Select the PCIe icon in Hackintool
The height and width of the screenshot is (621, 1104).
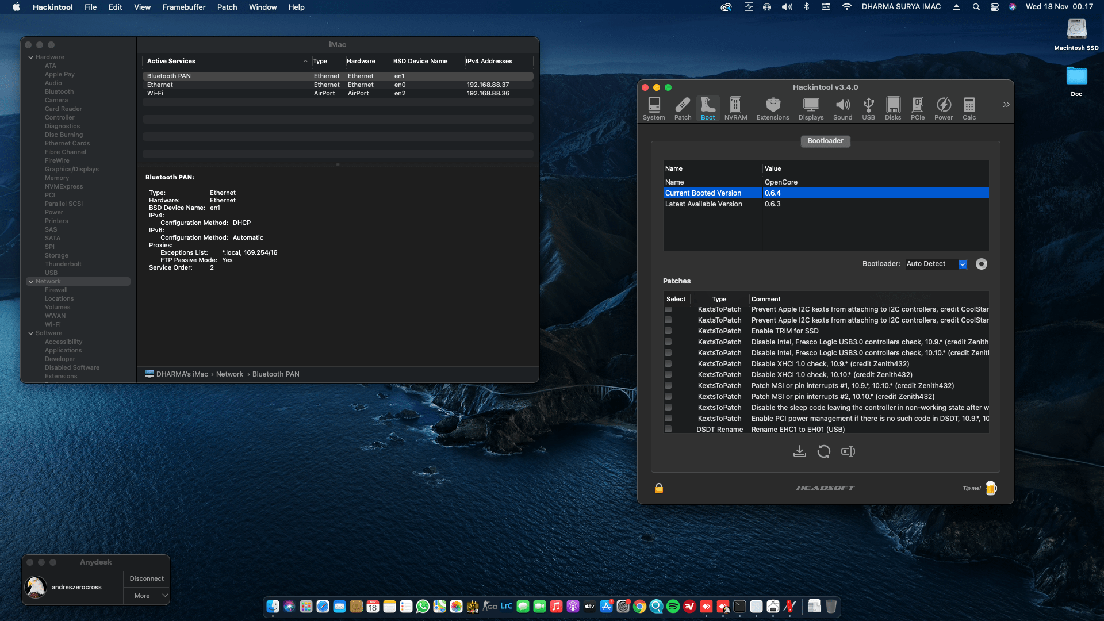click(x=918, y=108)
